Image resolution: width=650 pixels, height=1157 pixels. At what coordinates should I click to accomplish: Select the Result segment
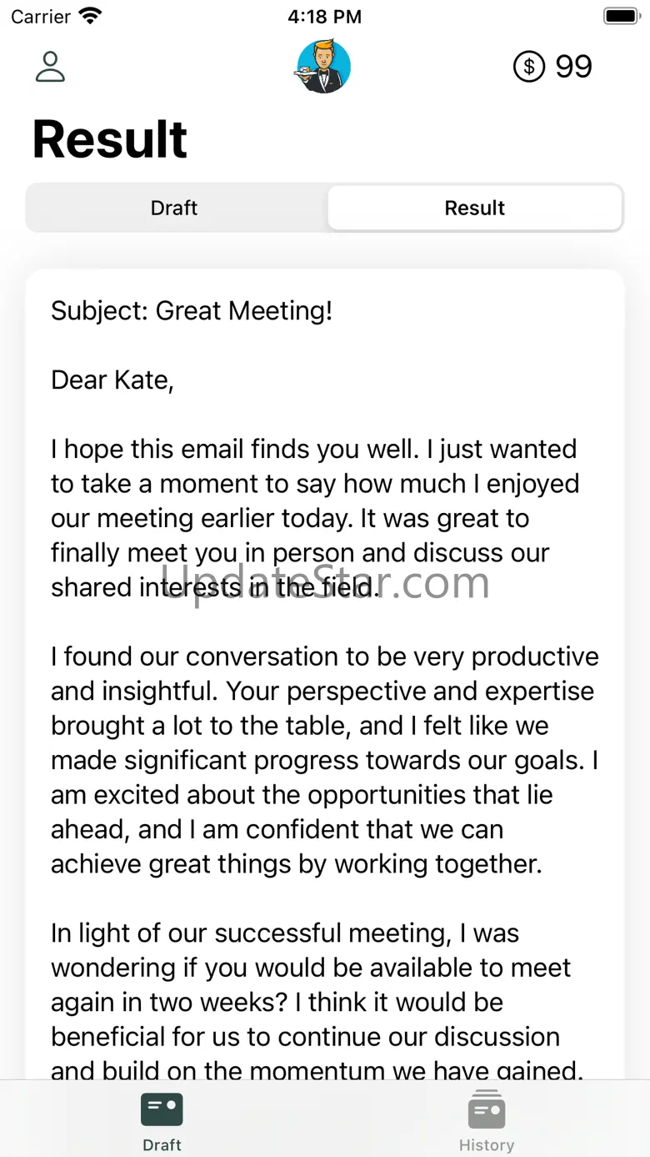[x=475, y=208]
